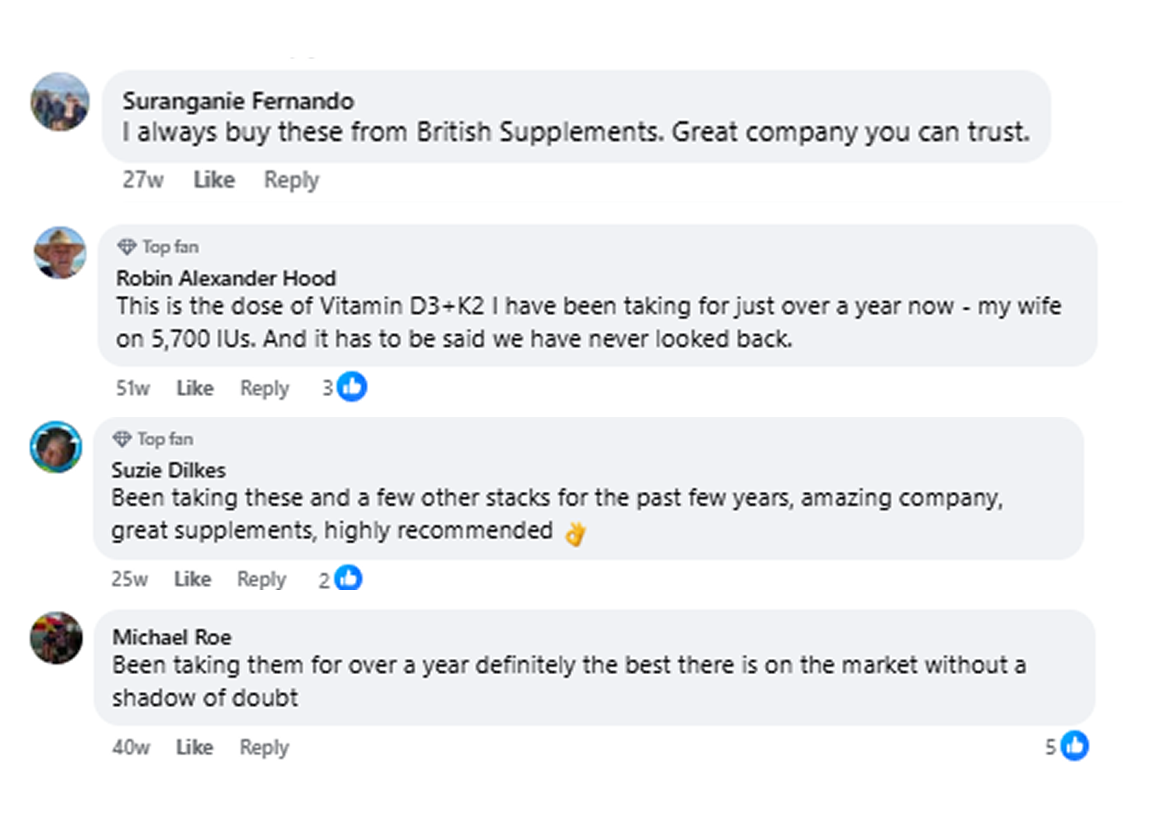Click Top fan diamond badge above Suzie Dilkes
Screen dimensions: 1152x825
(x=121, y=440)
